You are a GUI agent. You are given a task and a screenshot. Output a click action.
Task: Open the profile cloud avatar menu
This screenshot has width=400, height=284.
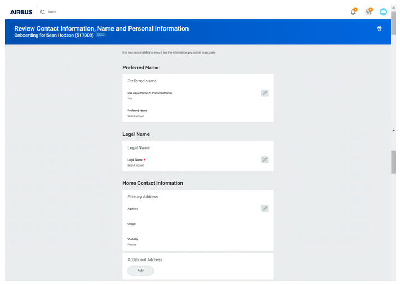pyautogui.click(x=384, y=12)
